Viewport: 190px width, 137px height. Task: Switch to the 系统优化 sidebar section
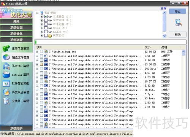(x=16, y=33)
